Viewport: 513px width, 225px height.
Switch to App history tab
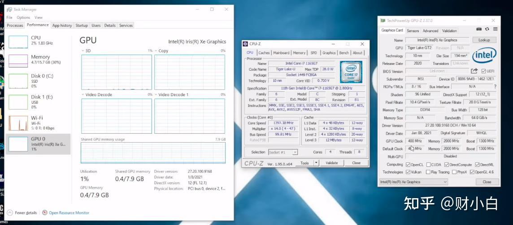click(62, 25)
